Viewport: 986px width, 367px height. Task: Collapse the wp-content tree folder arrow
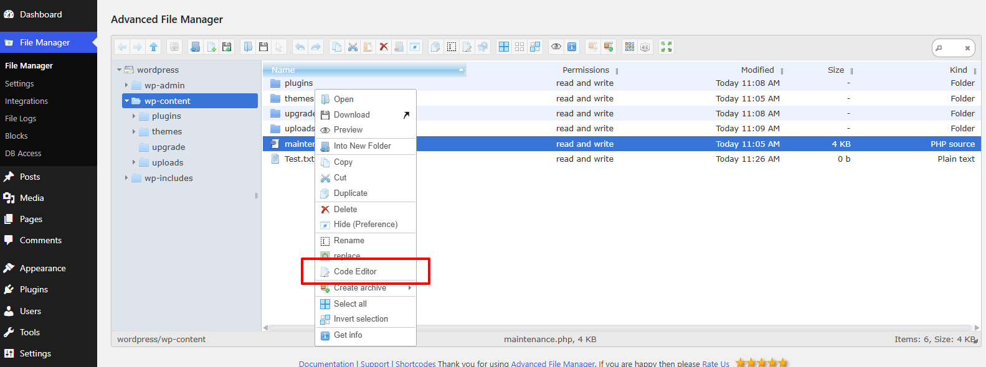pyautogui.click(x=127, y=101)
